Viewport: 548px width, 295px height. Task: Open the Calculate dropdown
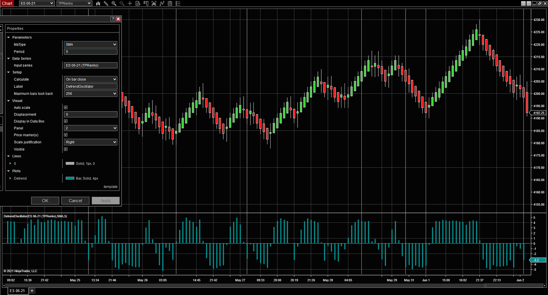90,79
